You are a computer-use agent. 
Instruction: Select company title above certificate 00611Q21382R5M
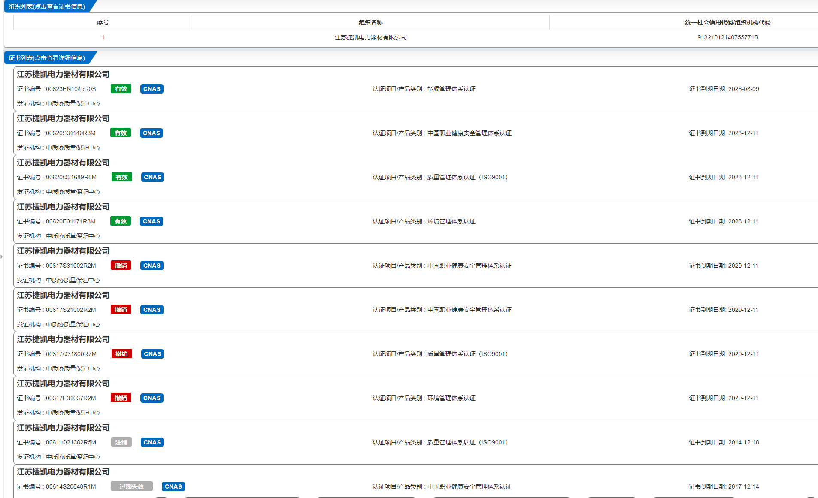coord(63,428)
